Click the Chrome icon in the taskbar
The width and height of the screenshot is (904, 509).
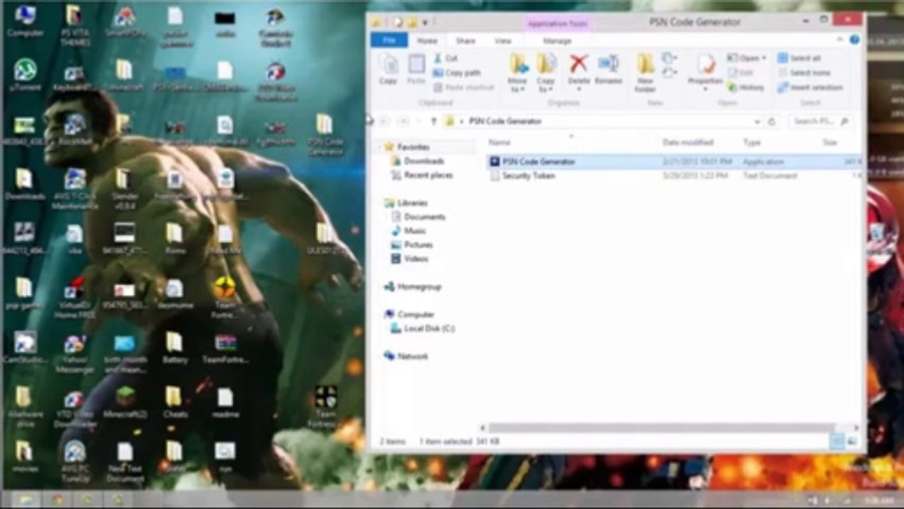click(57, 500)
